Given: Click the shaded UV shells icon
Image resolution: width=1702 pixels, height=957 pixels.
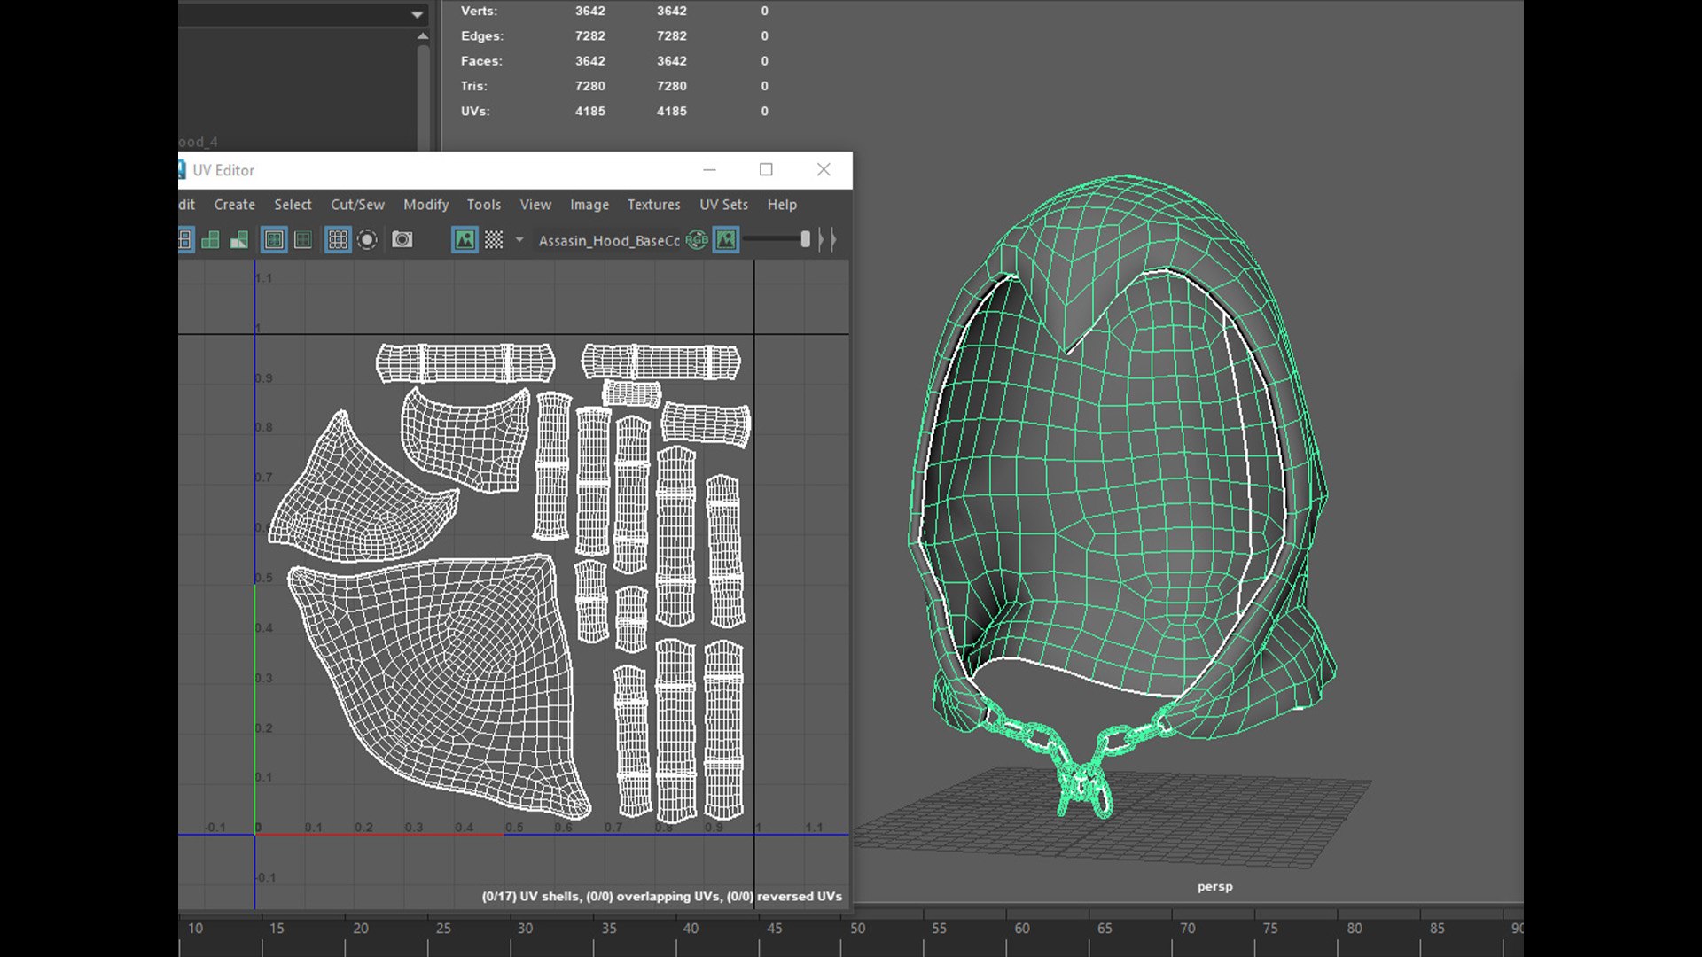Looking at the screenshot, I should 210,240.
